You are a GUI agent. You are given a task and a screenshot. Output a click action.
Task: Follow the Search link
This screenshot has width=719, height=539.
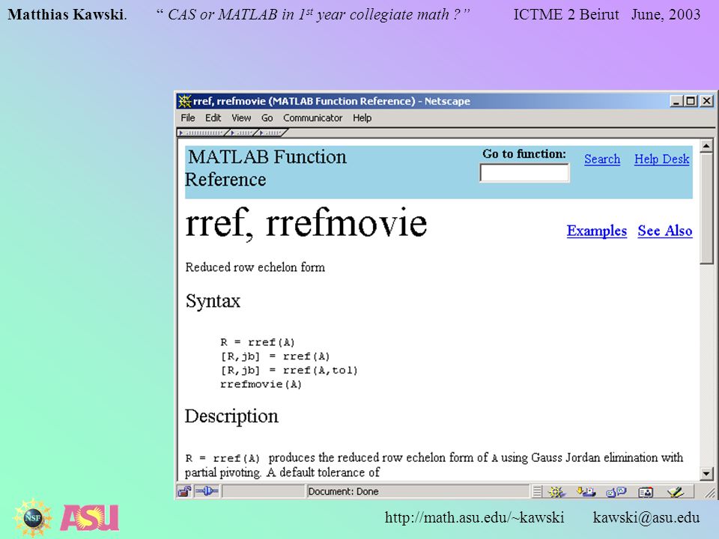click(x=602, y=159)
